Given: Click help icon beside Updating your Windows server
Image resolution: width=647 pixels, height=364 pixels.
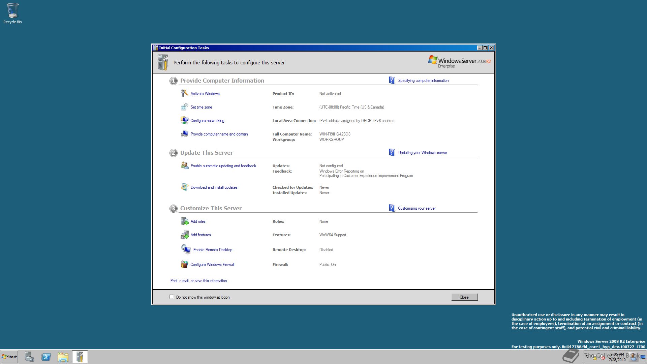Looking at the screenshot, I should 392,152.
